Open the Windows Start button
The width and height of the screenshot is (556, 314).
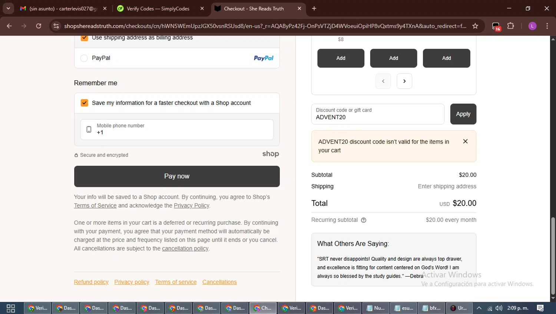tap(11, 308)
